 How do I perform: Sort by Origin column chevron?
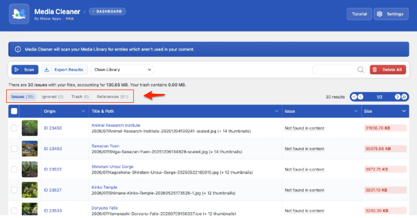(83, 111)
